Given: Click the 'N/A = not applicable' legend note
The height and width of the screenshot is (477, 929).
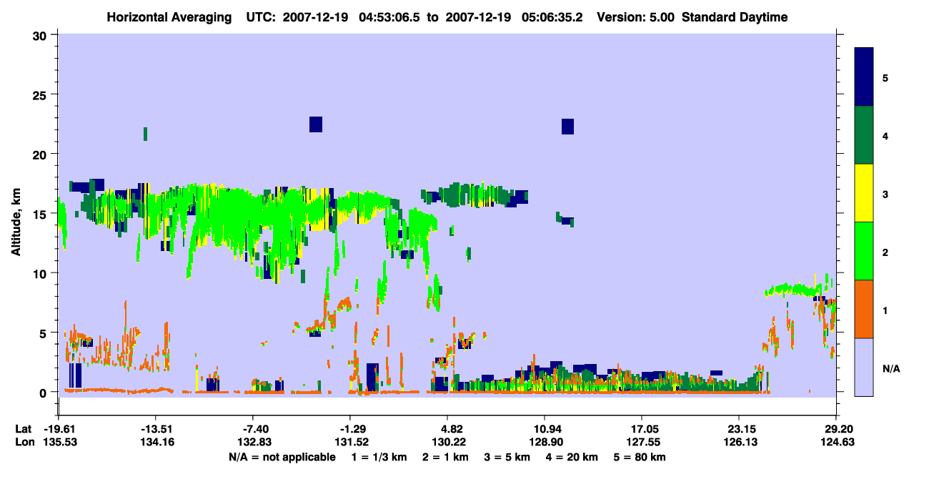Looking at the screenshot, I should [282, 457].
